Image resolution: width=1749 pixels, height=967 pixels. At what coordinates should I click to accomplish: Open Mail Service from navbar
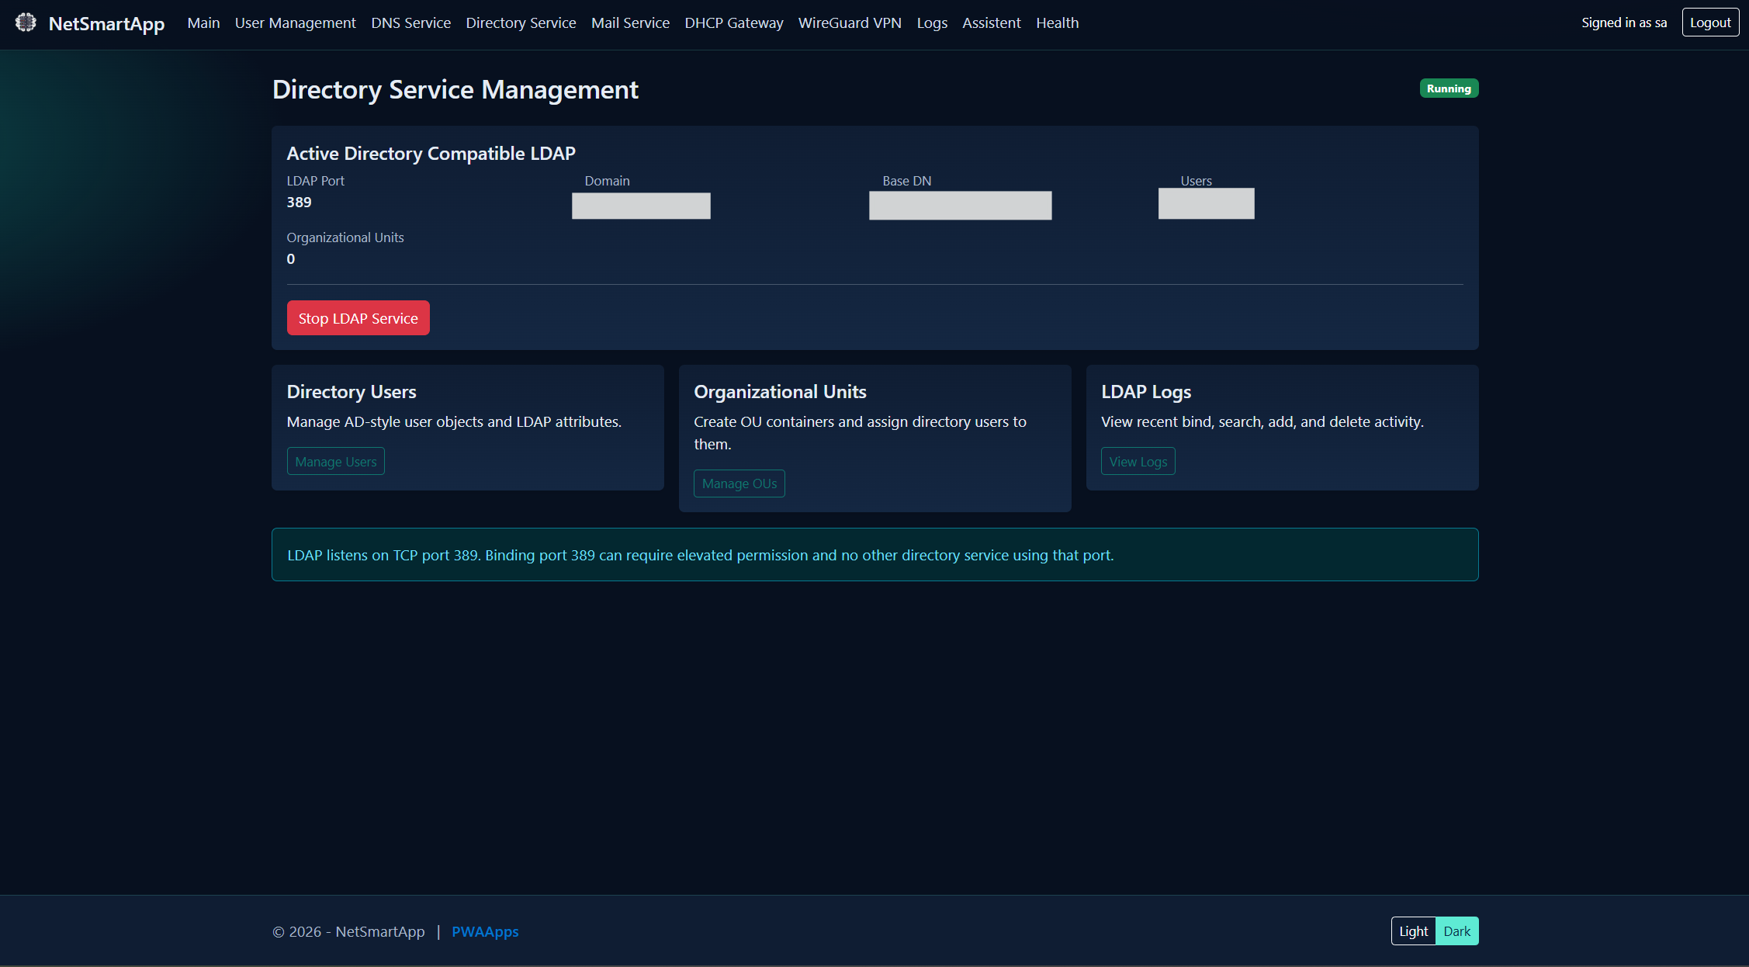[630, 23]
